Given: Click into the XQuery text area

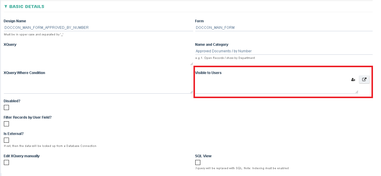Looking at the screenshot, I should click(98, 56).
